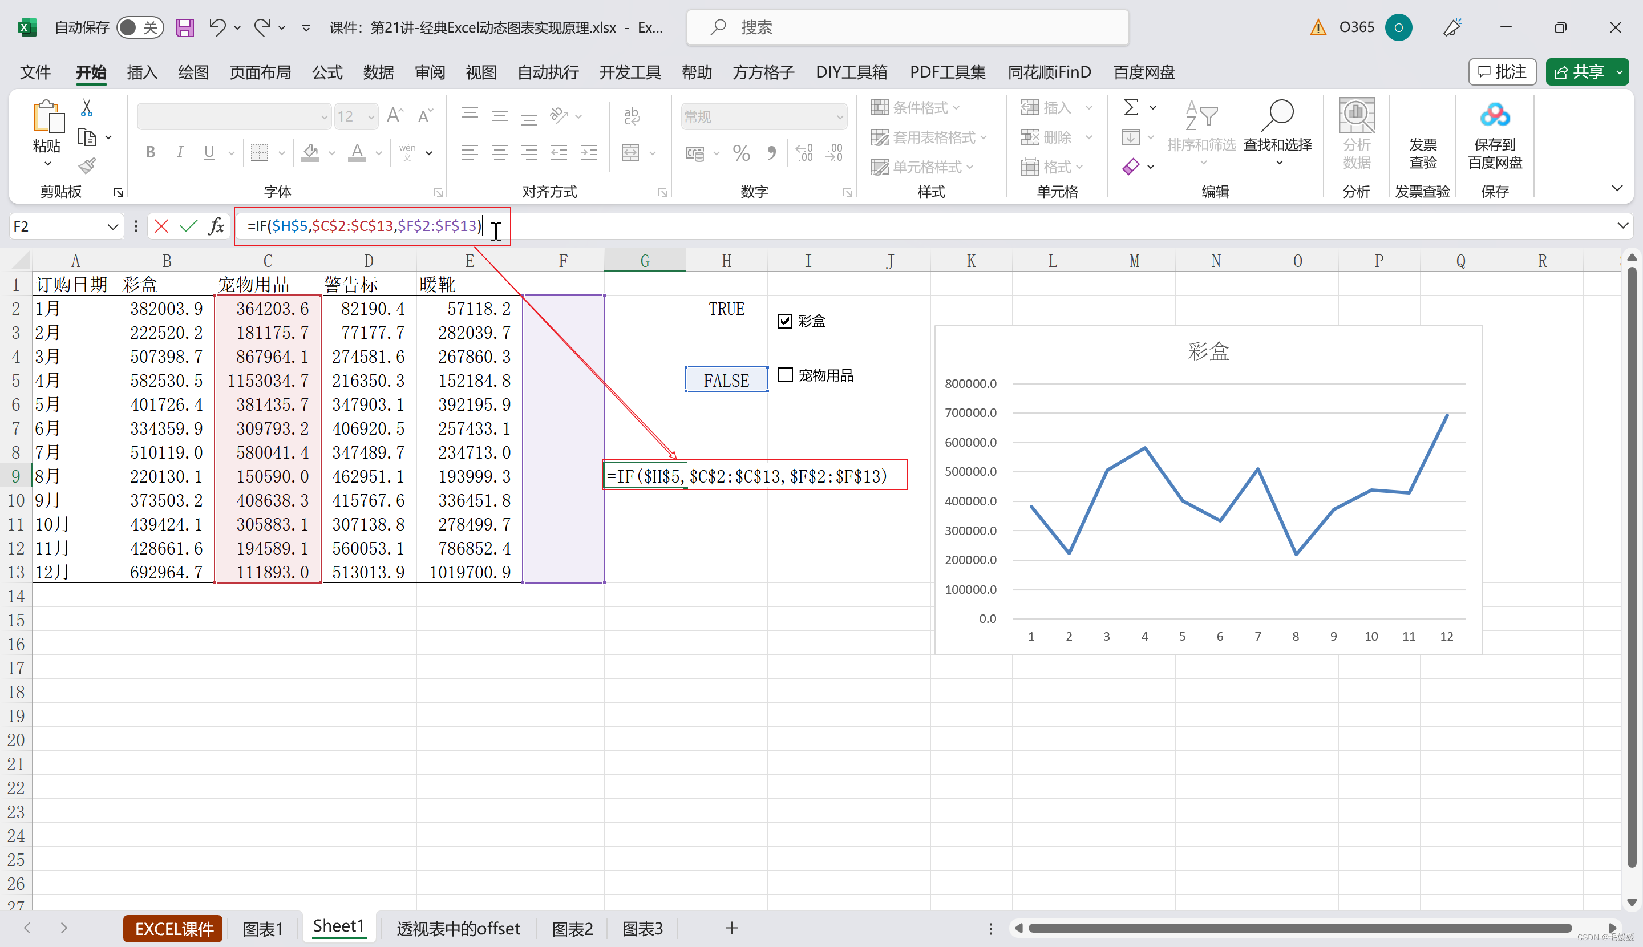1643x947 pixels.
Task: Click the font color A swatch
Action: [357, 153]
